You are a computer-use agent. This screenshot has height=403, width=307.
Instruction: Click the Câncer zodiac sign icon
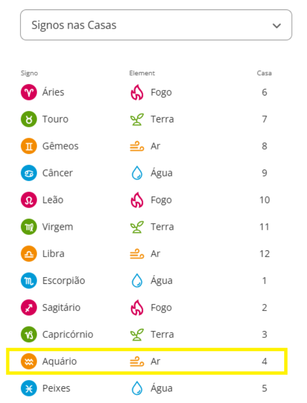coord(29,173)
